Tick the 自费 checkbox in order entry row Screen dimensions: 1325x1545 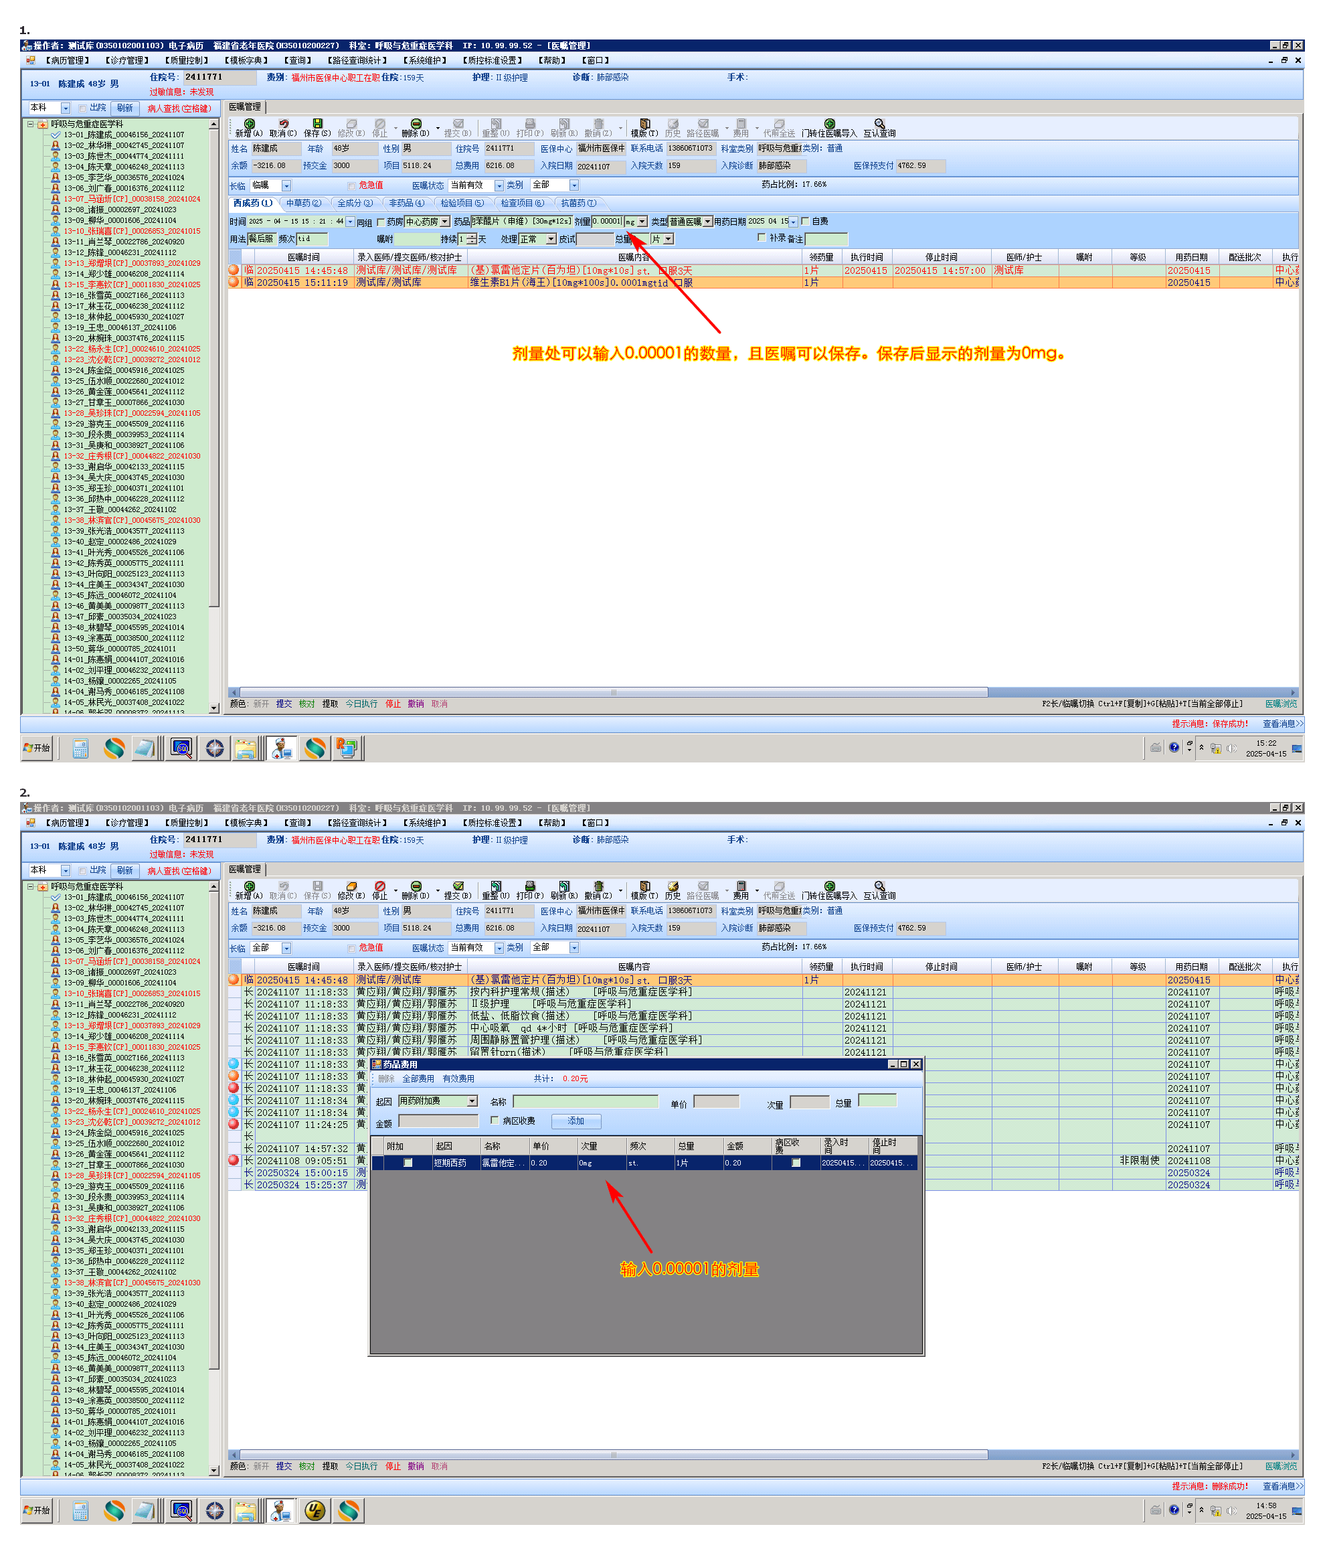pos(806,222)
